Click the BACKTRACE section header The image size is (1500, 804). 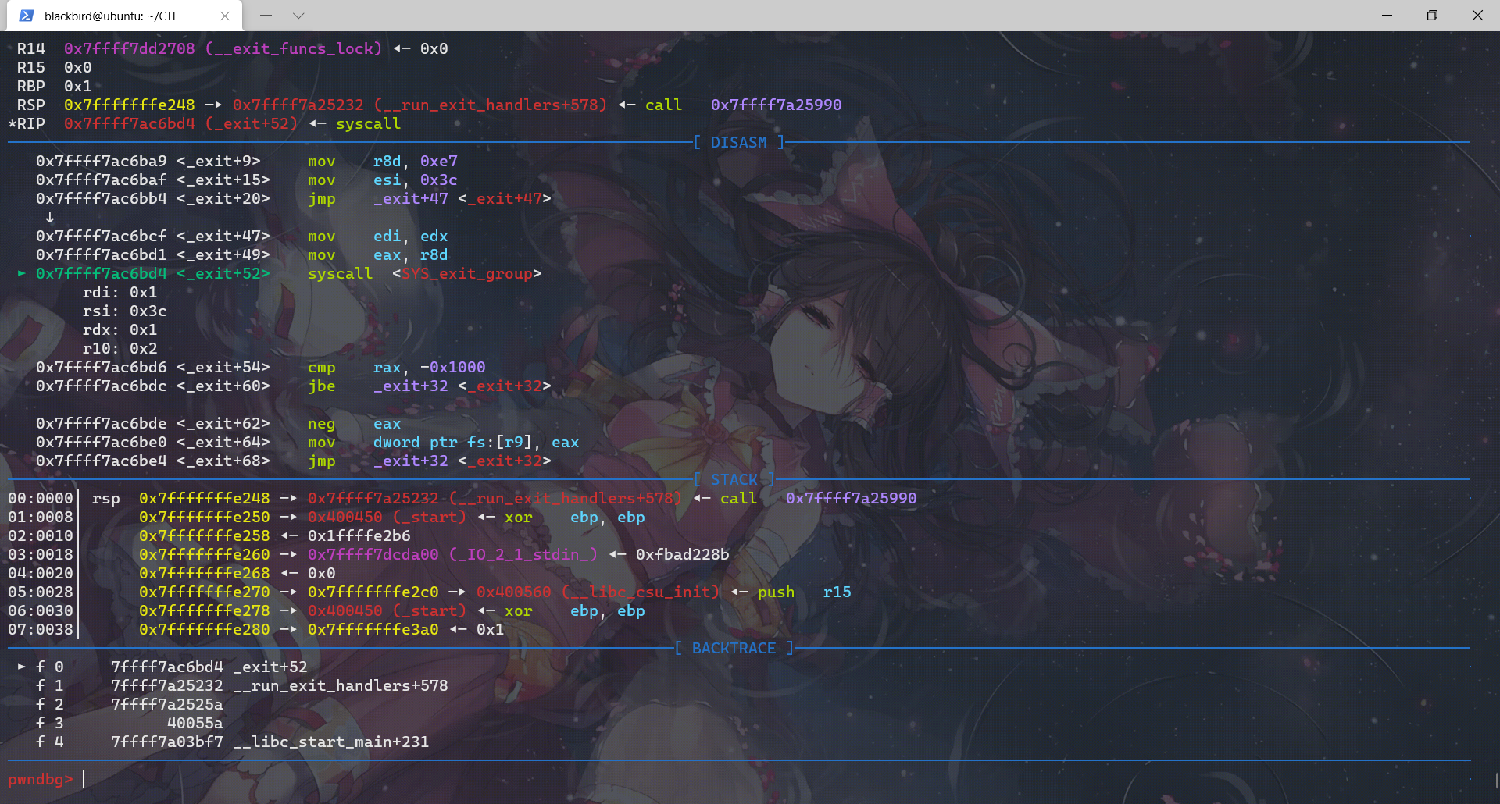734,648
